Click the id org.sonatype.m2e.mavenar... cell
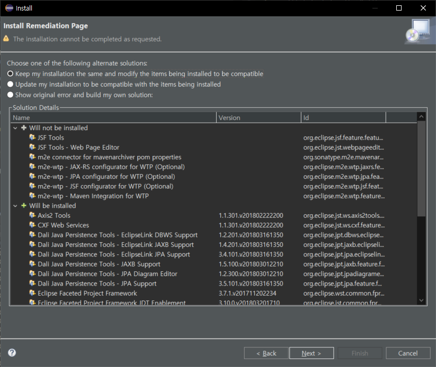436x367 pixels. (343, 157)
